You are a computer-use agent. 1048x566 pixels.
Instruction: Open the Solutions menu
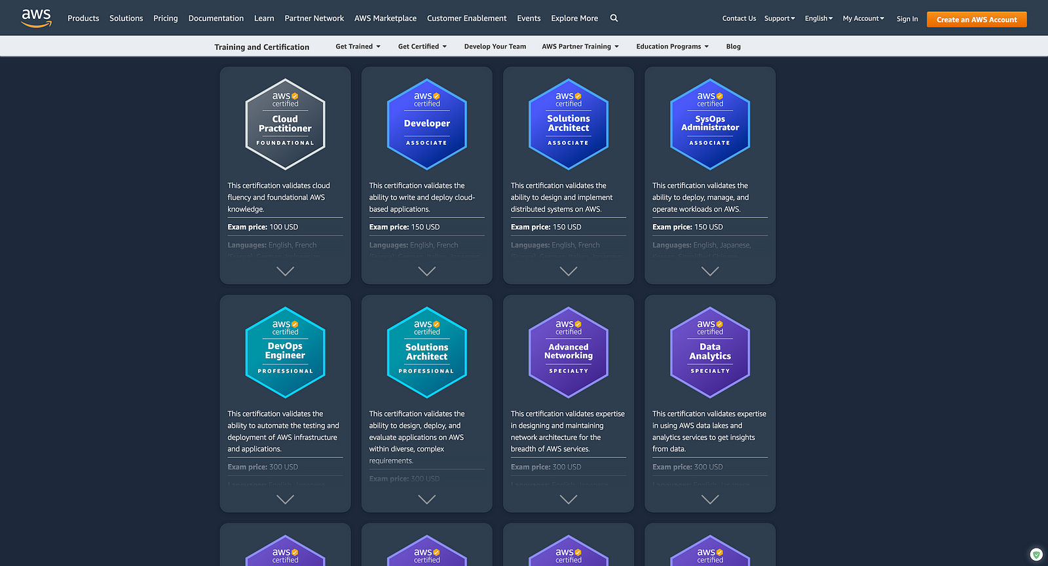pyautogui.click(x=126, y=18)
